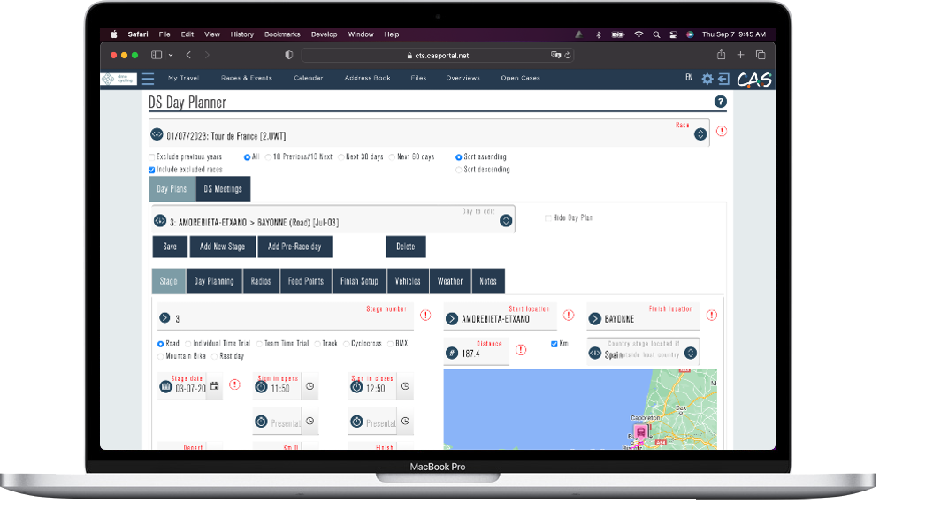Viewport: 933px width, 510px height.
Task: Click warning icon next to Finish location
Action: [x=712, y=315]
